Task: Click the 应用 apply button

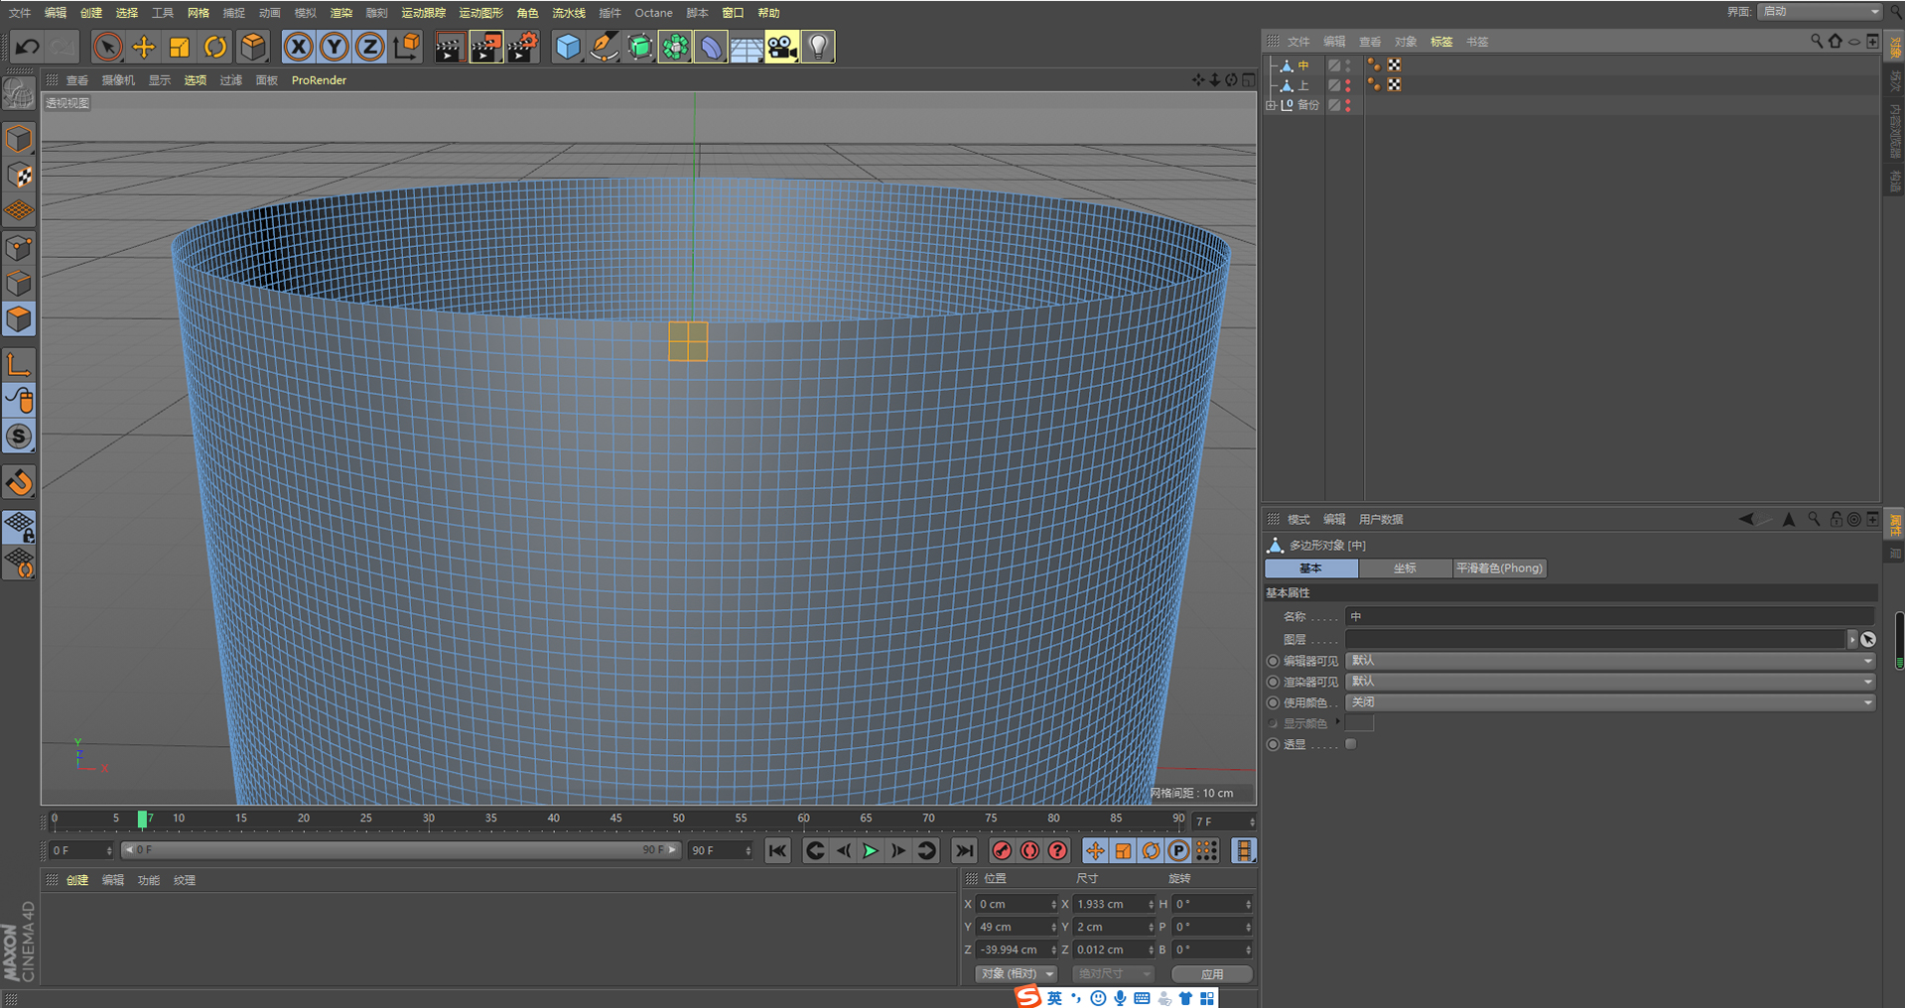Action: (x=1211, y=973)
